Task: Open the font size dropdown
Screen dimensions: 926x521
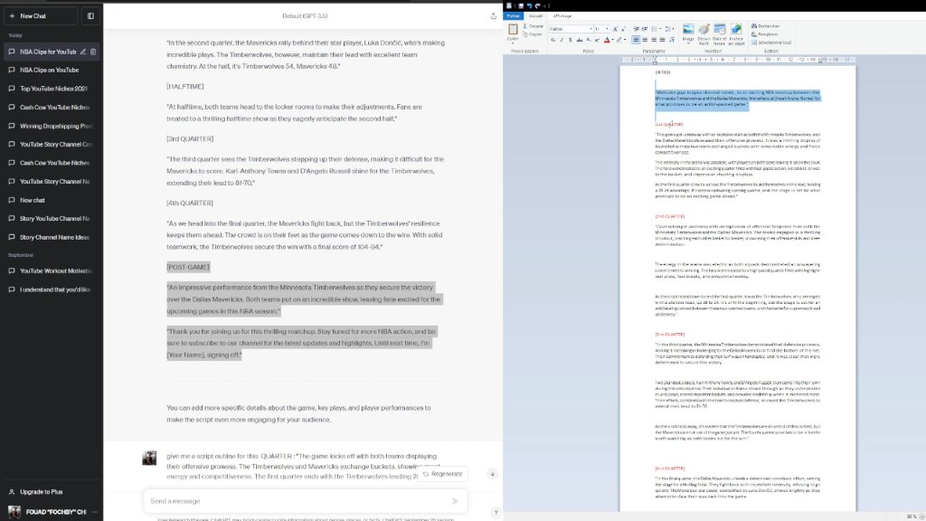Action: pyautogui.click(x=607, y=28)
